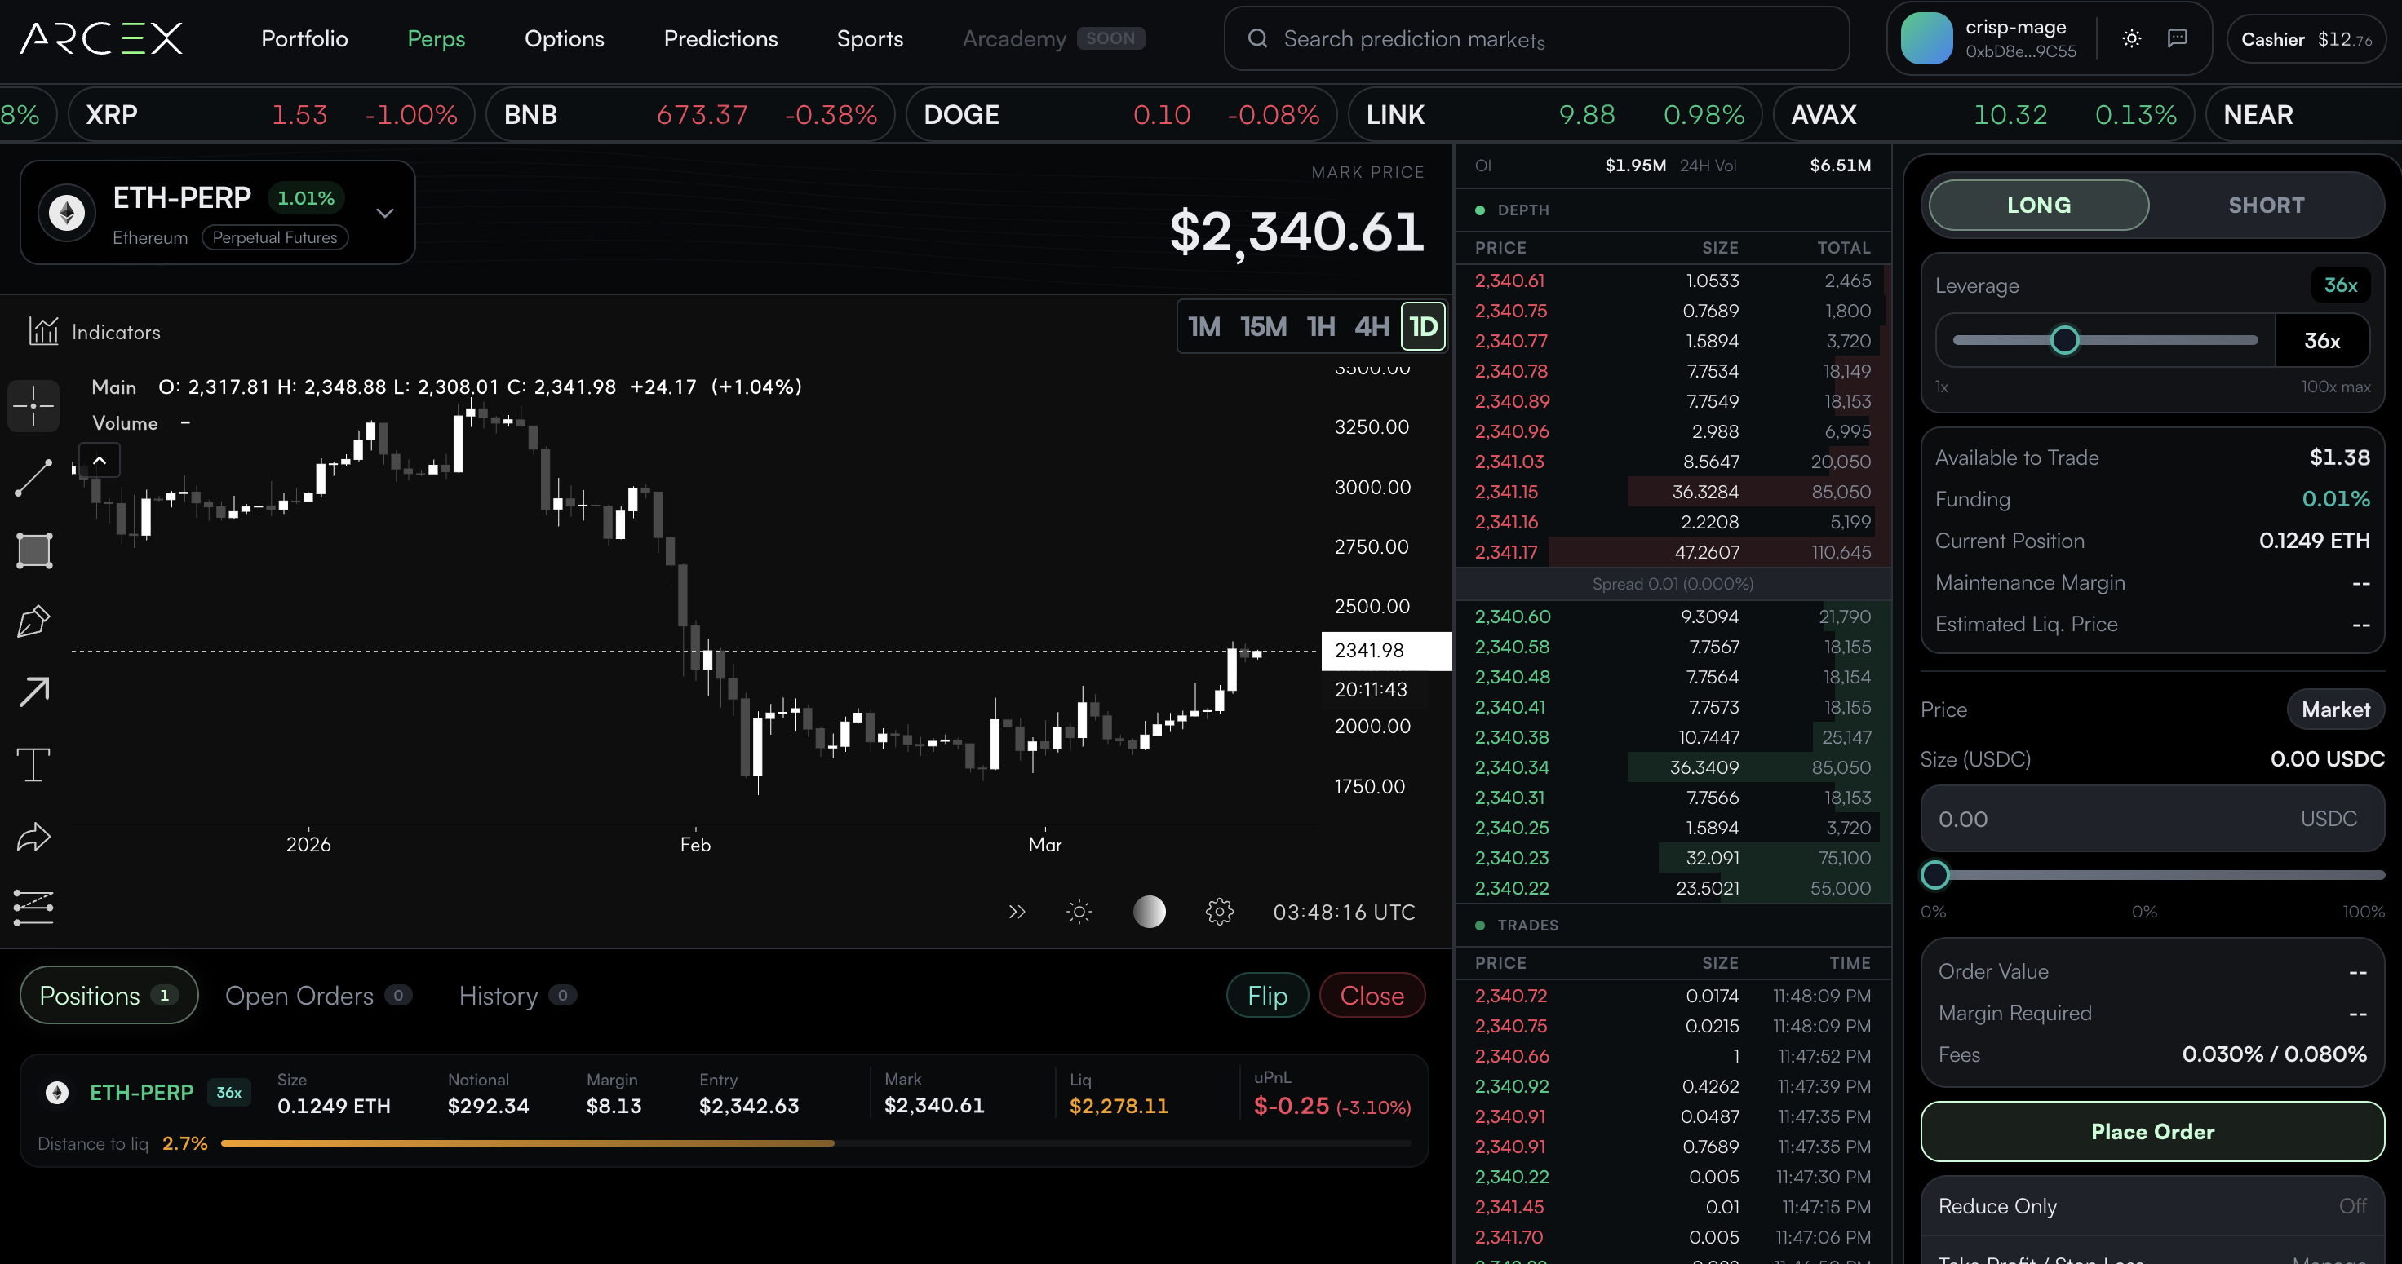Toggle the chart theme with the moon icon
The image size is (2402, 1264).
(x=1150, y=912)
